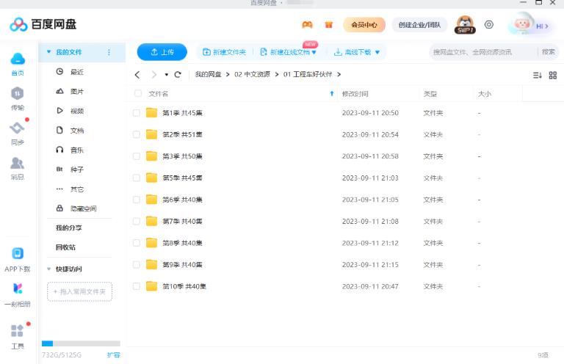Expand chevron after 02 中文资源 breadcrumb
Image resolution: width=564 pixels, height=364 pixels.
277,74
